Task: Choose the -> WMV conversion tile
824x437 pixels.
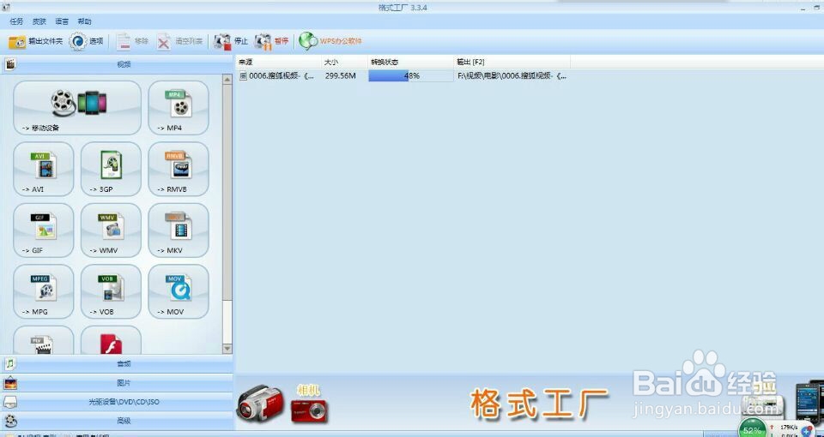Action: [x=111, y=230]
